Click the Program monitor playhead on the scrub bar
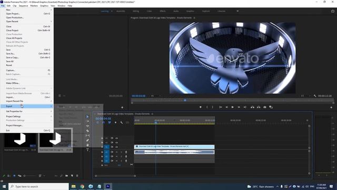Viewport: 337px width, 190px height. pos(185,100)
